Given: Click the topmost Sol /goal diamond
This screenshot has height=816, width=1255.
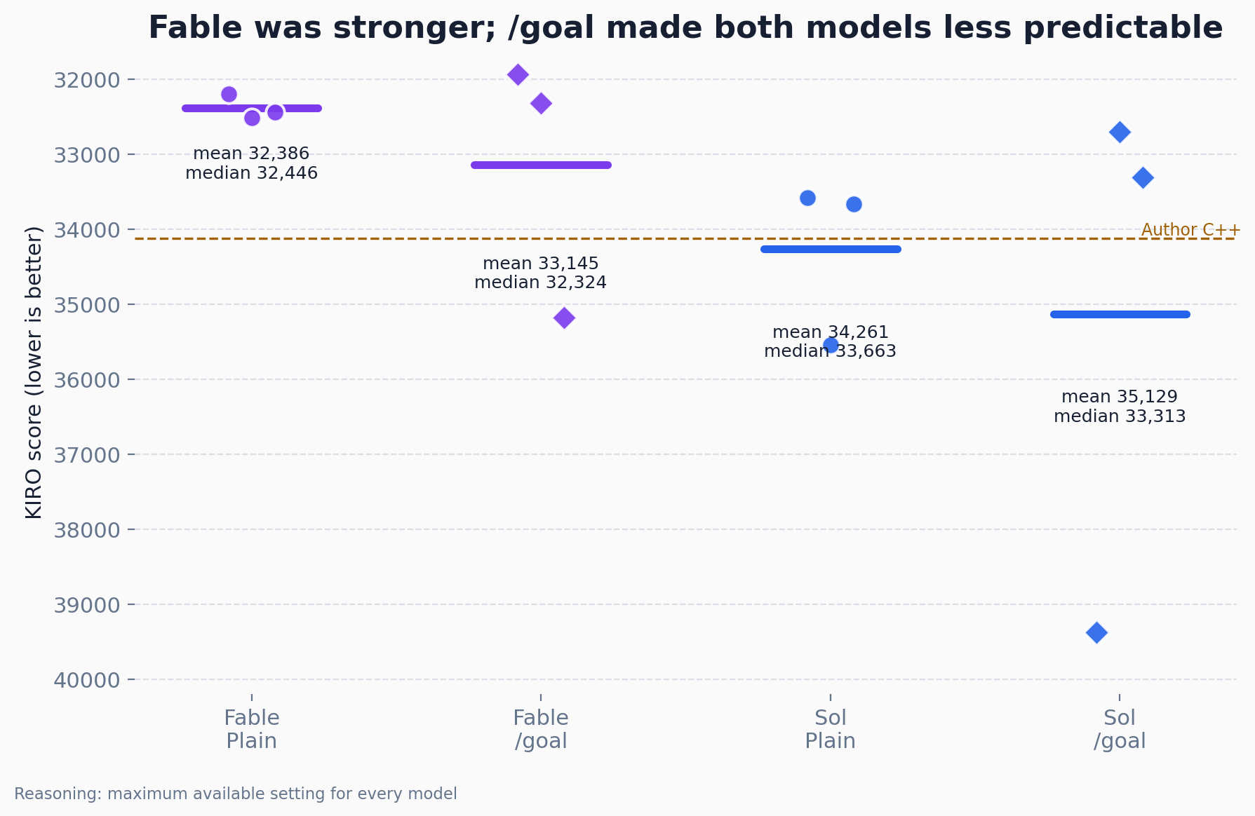Looking at the screenshot, I should click(1120, 132).
